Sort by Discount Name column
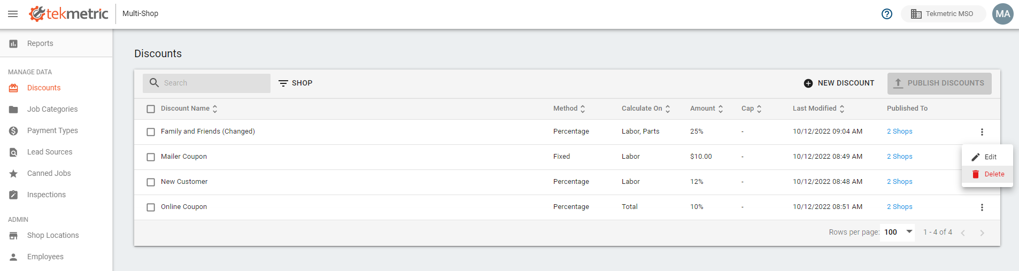This screenshot has height=271, width=1019. pos(189,109)
